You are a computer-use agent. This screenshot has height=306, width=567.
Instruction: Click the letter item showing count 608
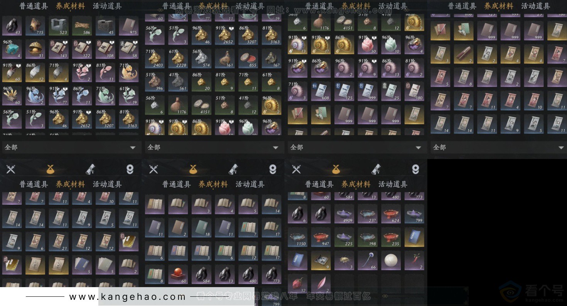tap(321, 91)
